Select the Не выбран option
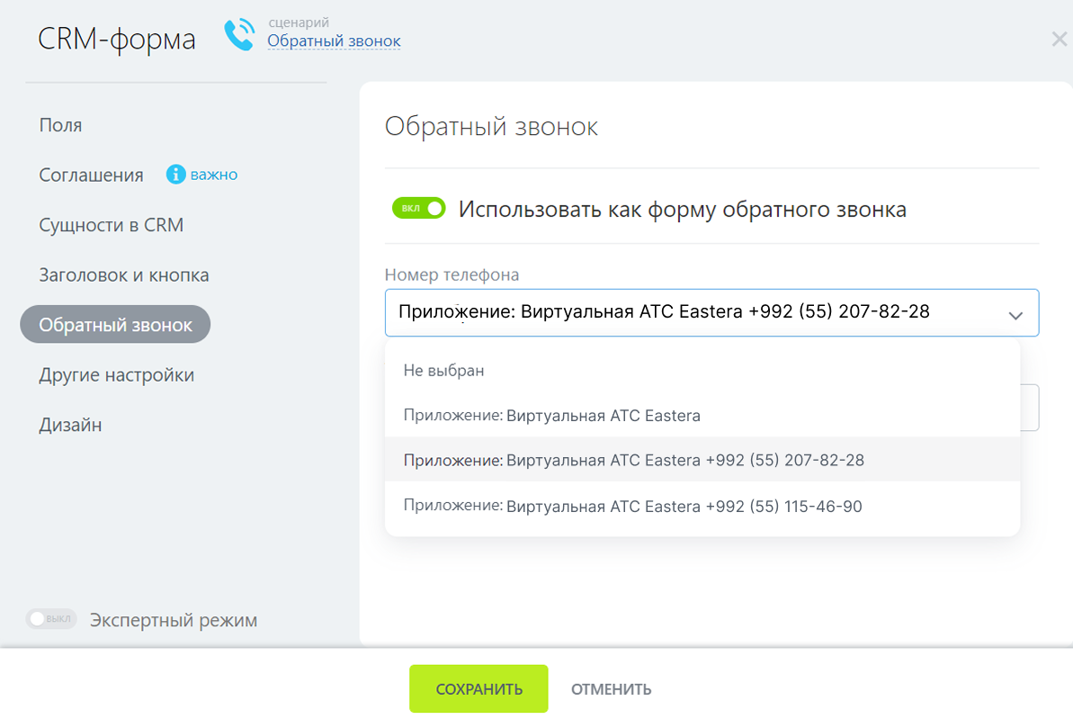The width and height of the screenshot is (1073, 719). pyautogui.click(x=443, y=370)
